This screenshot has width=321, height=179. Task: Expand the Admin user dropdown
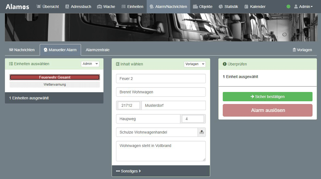coord(303,7)
